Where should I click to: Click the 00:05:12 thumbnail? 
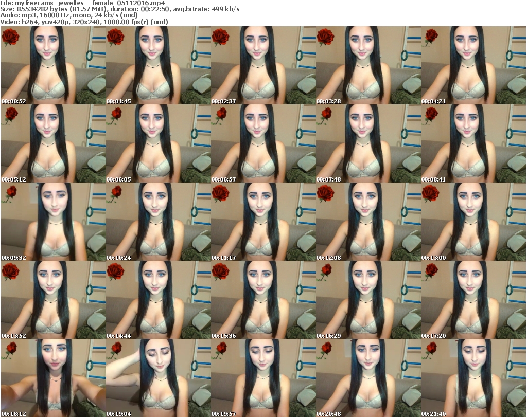tap(52, 144)
